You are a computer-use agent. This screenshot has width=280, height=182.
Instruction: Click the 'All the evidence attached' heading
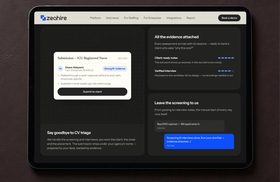pos(177,37)
